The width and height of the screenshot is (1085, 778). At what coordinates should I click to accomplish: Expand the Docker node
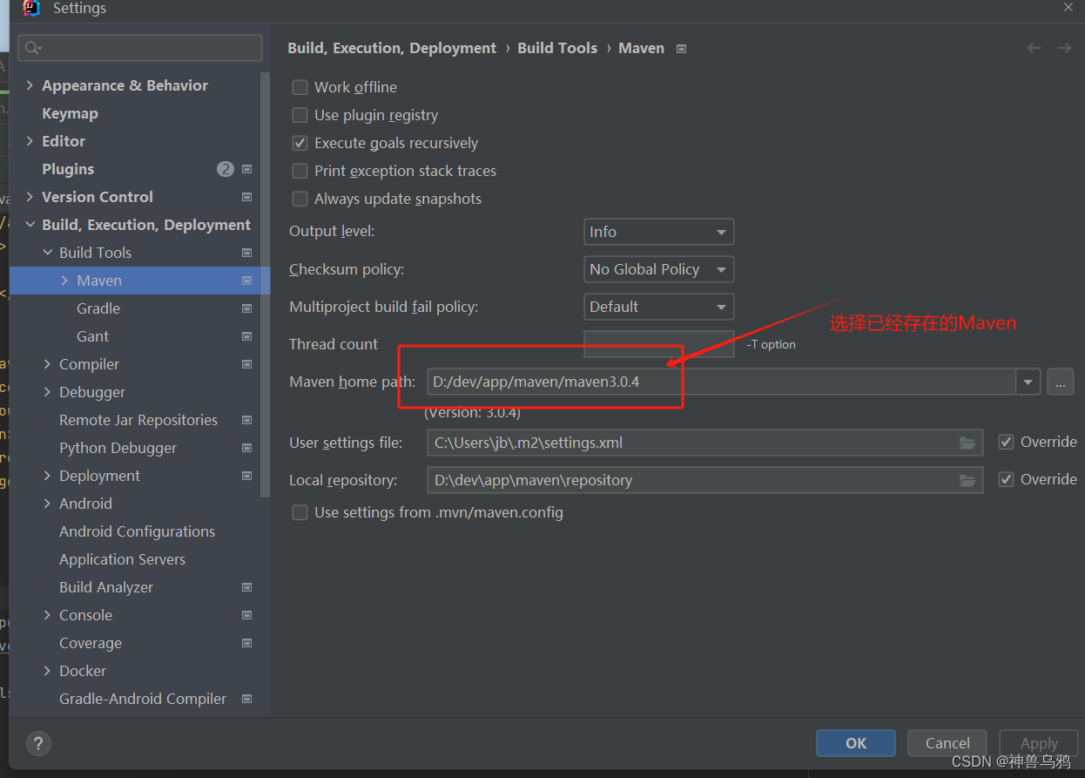tap(48, 671)
